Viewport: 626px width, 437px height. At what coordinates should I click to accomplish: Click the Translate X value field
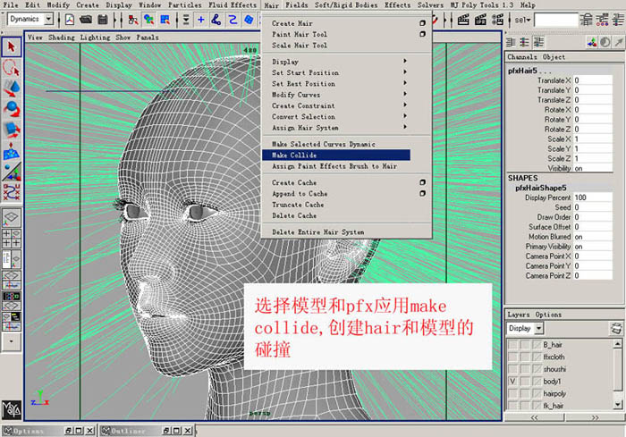(592, 80)
